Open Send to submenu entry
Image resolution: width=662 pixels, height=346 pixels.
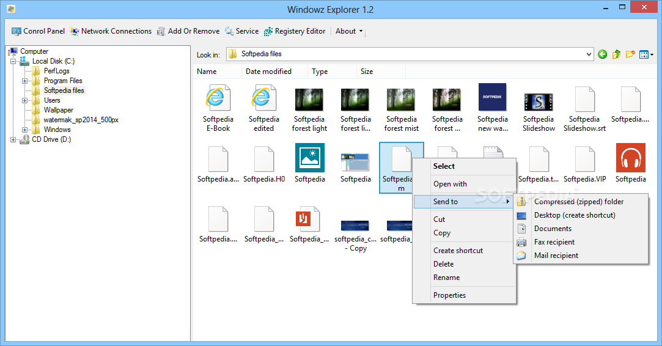click(464, 202)
